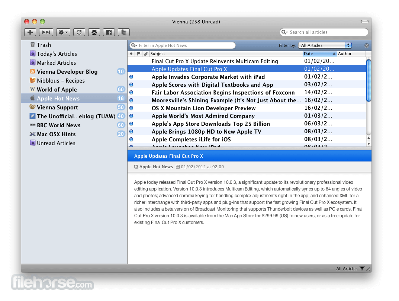The height and width of the screenshot is (301, 399).
Task: Click the Vienna Support feed icon
Action: (x=32, y=107)
